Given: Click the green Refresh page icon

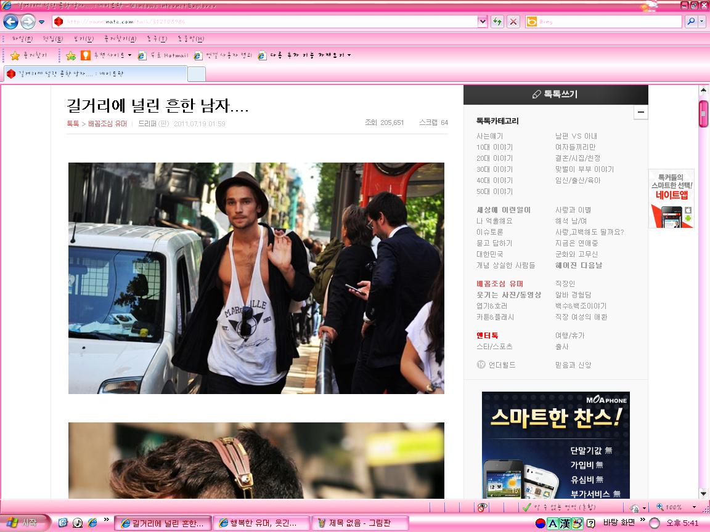Looking at the screenshot, I should coord(497,22).
